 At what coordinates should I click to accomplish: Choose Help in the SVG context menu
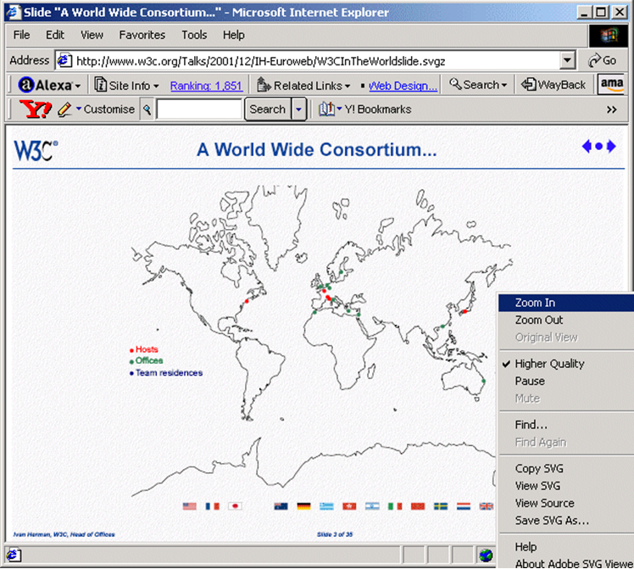[x=566, y=547]
